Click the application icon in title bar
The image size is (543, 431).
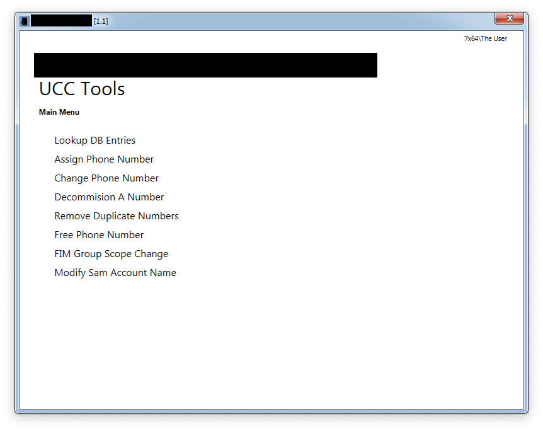point(25,21)
